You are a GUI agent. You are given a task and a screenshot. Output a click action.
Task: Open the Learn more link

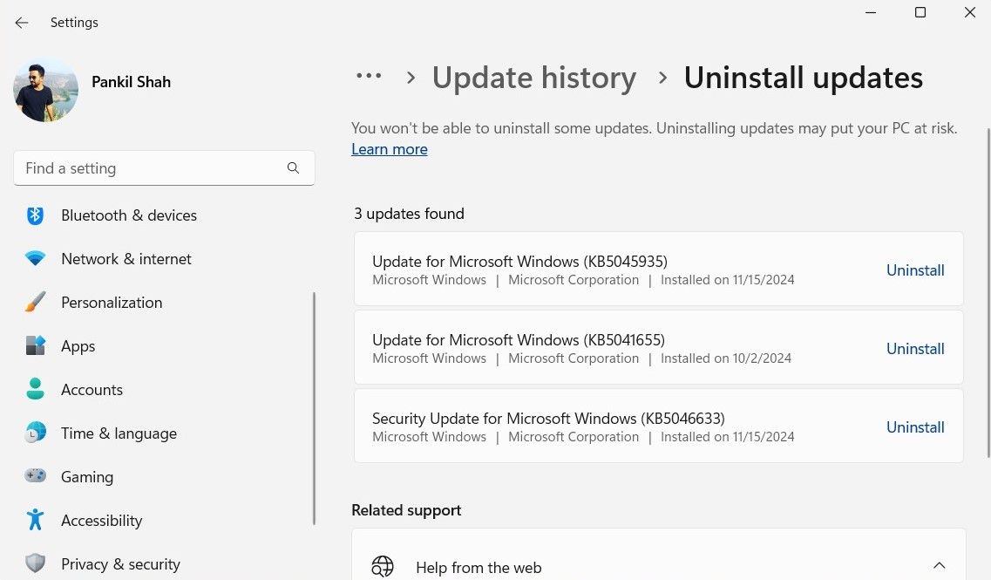coord(389,149)
